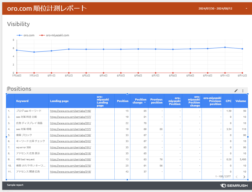Select keyword 400 bad request
This screenshot has height=192, width=252.
[x=25, y=159]
